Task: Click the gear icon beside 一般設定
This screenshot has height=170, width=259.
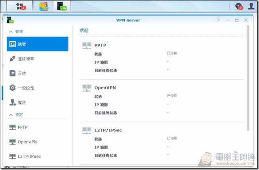Action: [x=13, y=88]
